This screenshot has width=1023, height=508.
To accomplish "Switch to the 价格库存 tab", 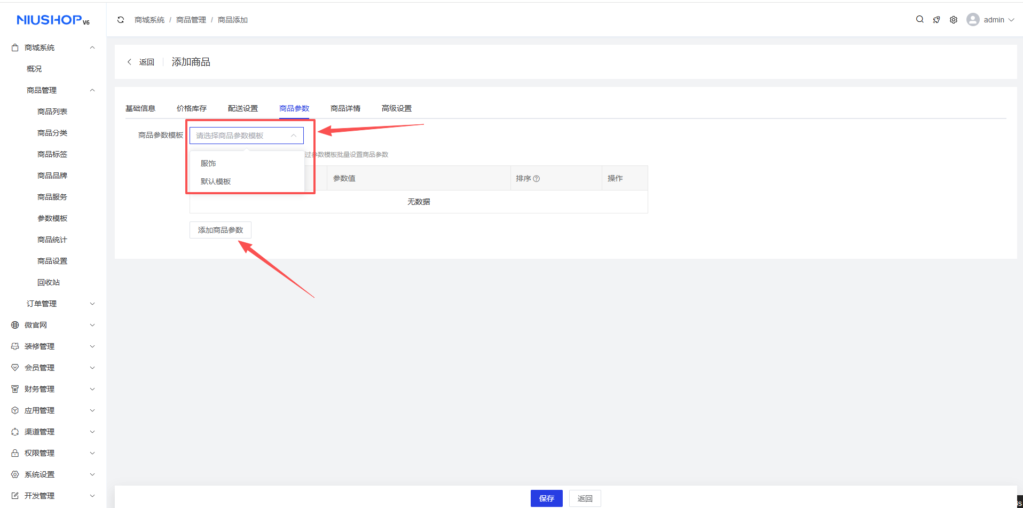I will click(x=192, y=108).
